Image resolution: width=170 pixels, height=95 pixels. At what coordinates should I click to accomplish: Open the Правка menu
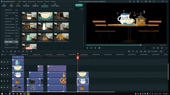(25, 2)
